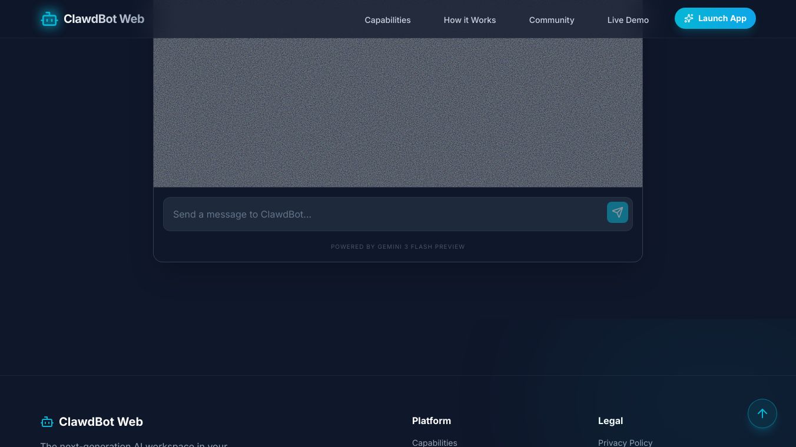Image resolution: width=796 pixels, height=447 pixels.
Task: Click the send message paper plane icon
Action: pyautogui.click(x=618, y=212)
